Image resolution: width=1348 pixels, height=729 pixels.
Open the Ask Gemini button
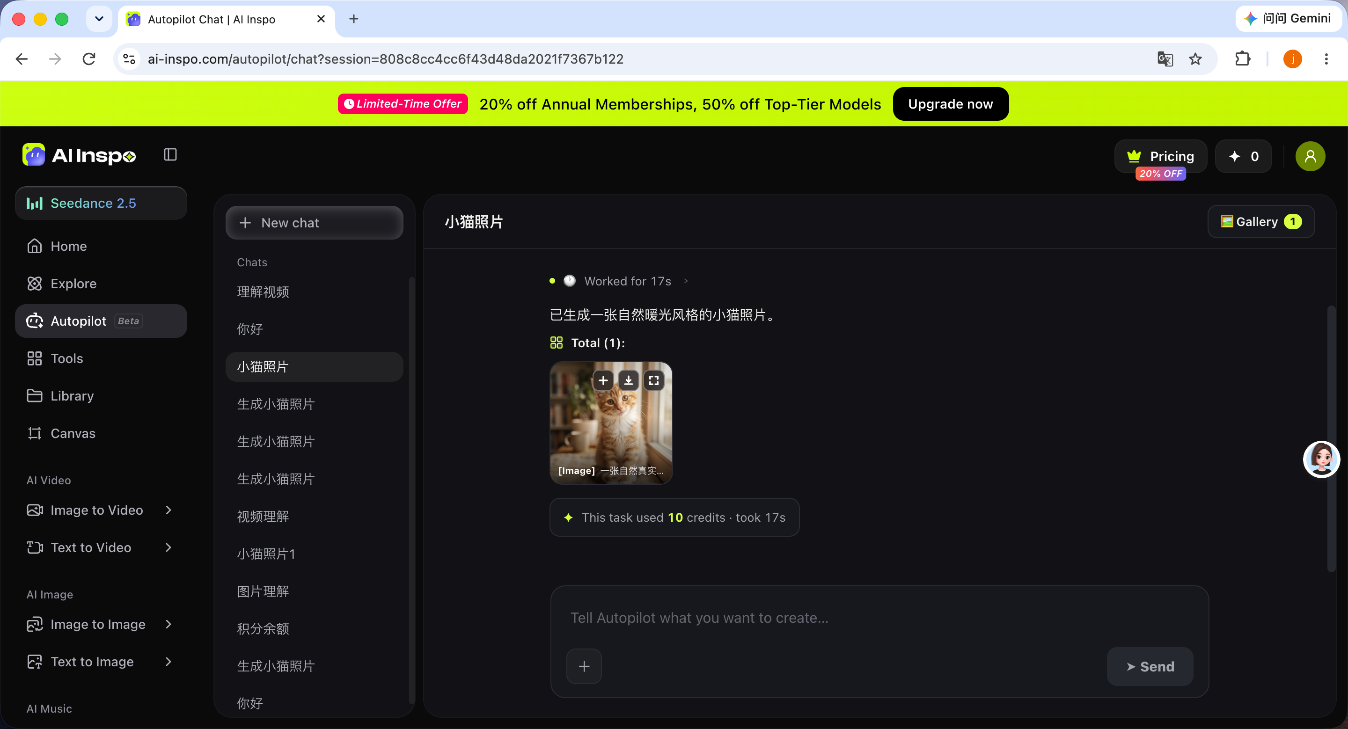[1288, 19]
